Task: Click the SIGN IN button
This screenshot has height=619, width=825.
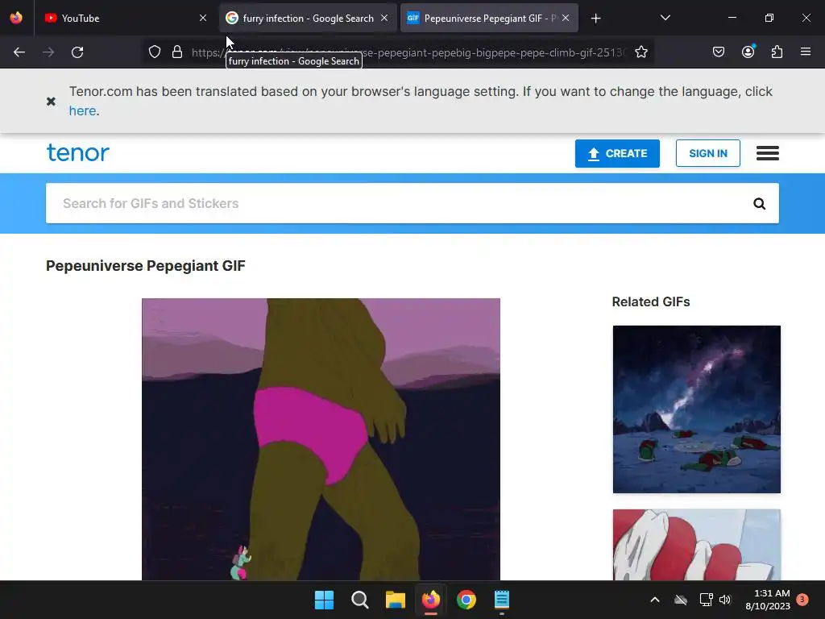Action: pyautogui.click(x=707, y=153)
